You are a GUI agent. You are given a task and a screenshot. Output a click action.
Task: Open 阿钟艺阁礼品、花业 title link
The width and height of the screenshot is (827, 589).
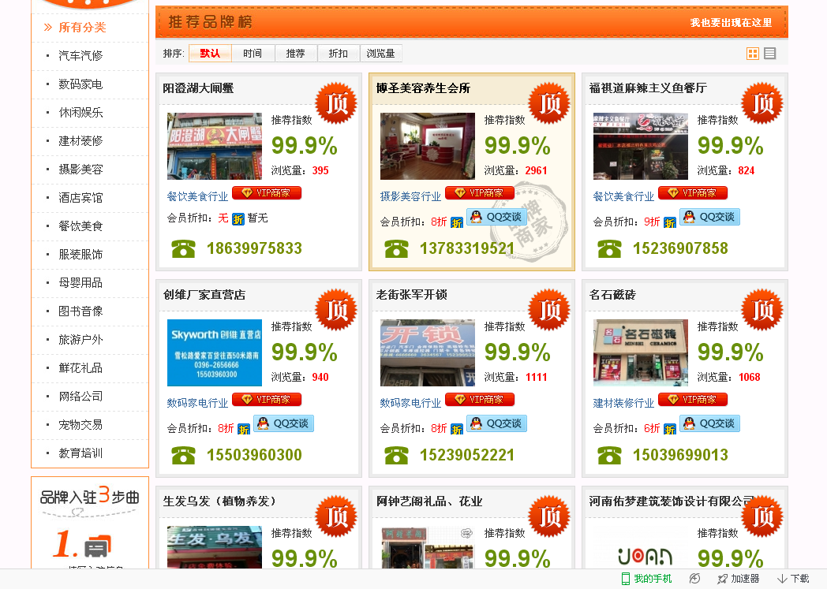tap(429, 501)
